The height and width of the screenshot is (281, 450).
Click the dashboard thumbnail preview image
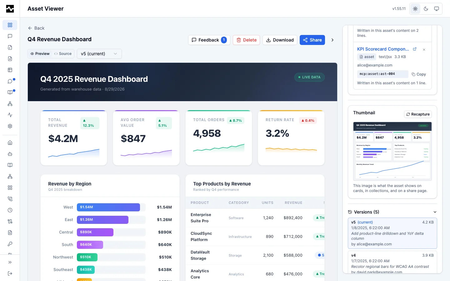(x=392, y=151)
